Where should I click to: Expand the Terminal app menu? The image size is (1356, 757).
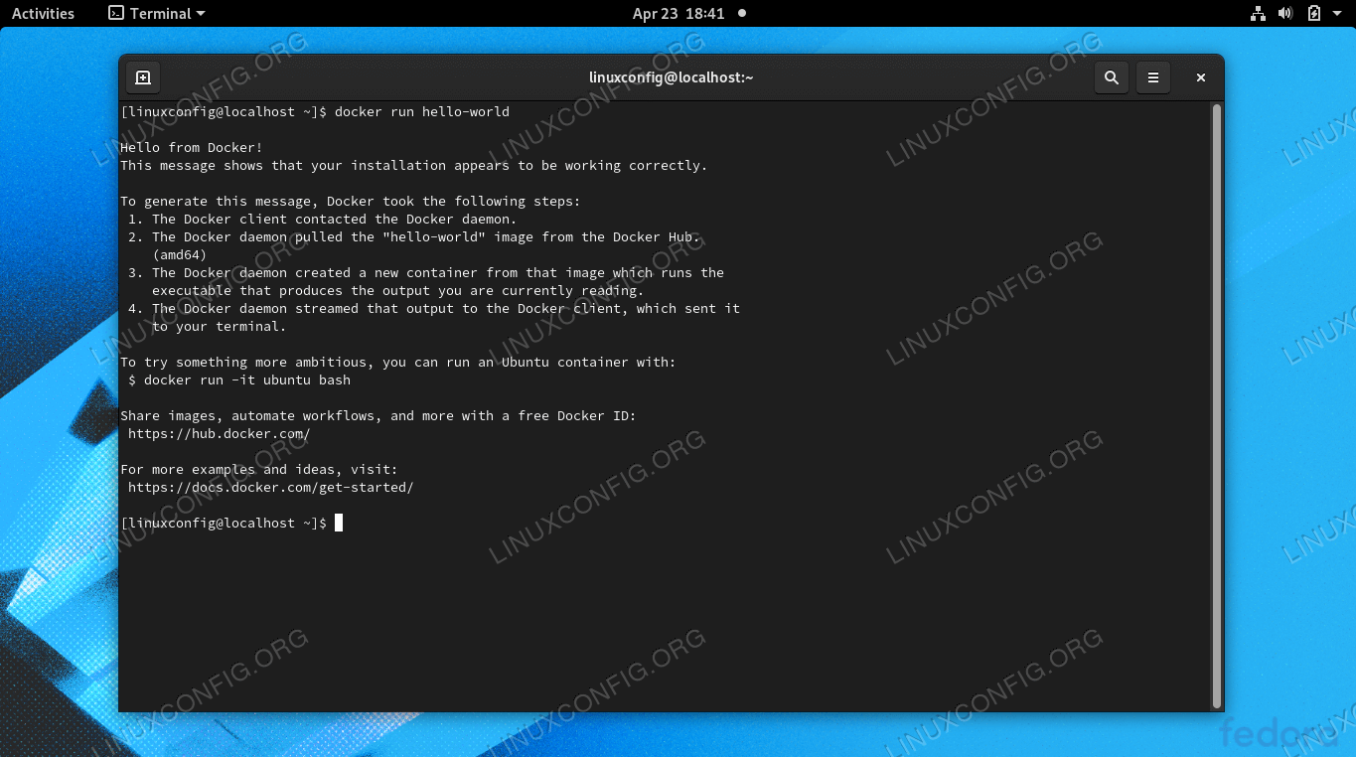(156, 13)
